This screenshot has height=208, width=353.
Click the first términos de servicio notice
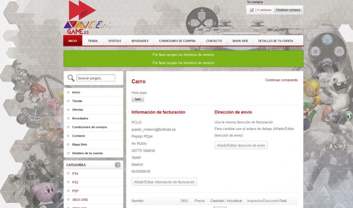click(183, 55)
